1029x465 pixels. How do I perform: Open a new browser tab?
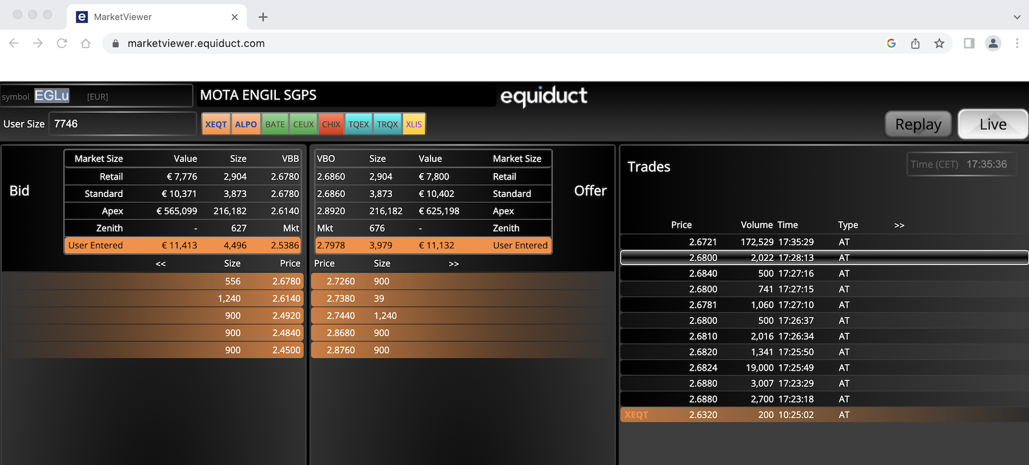point(263,17)
